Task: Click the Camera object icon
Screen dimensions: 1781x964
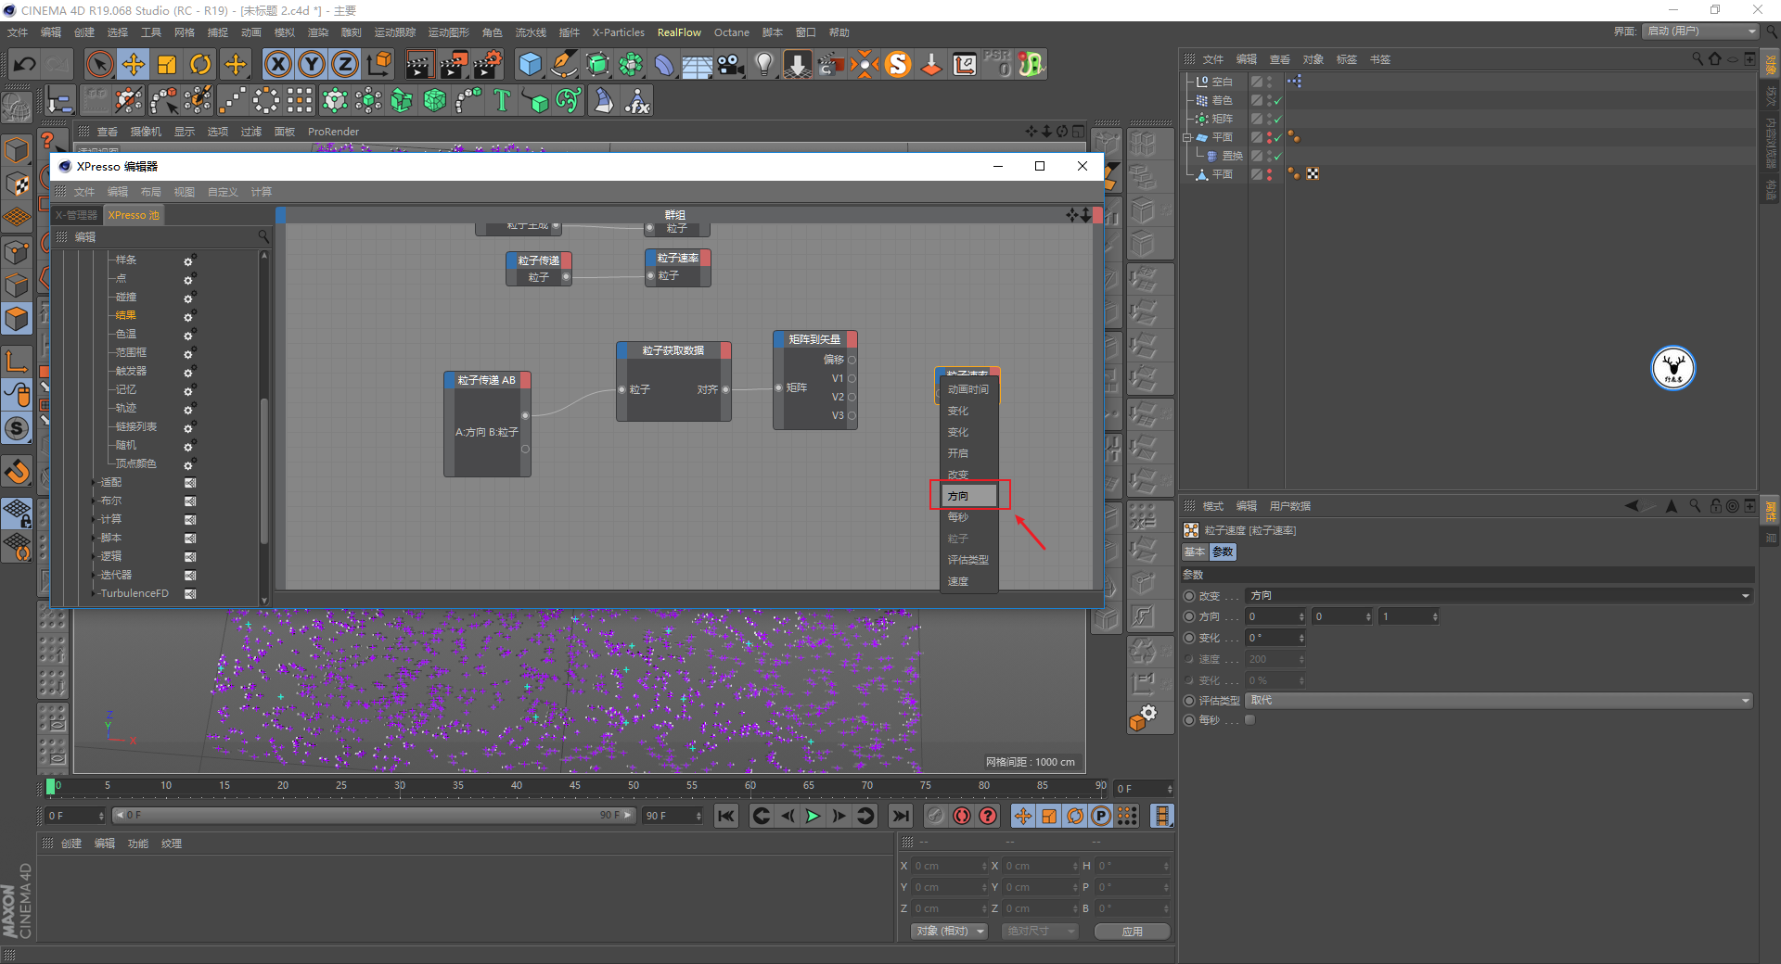Action: pos(731,64)
